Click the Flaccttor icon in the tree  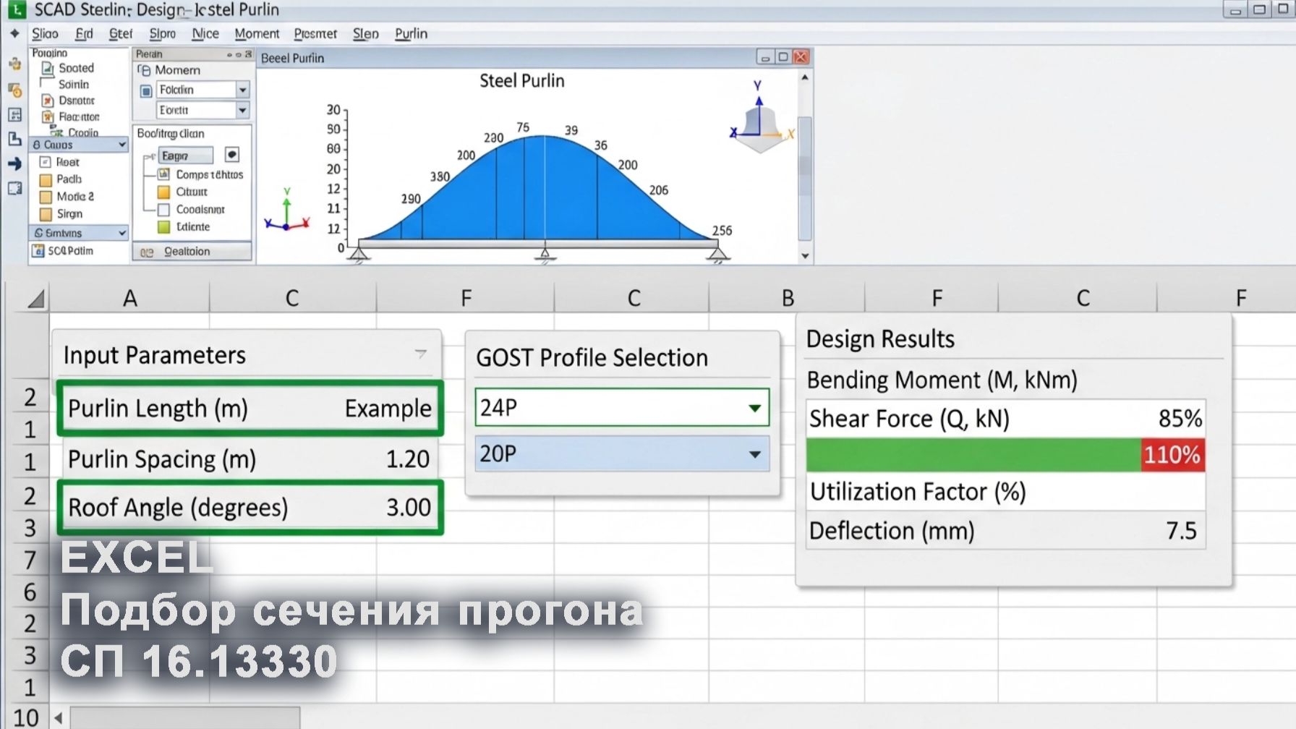pos(48,116)
